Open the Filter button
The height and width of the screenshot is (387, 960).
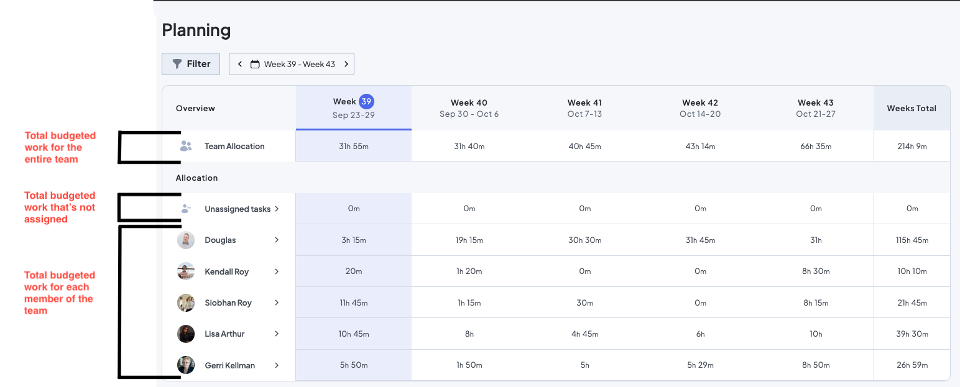(x=191, y=64)
